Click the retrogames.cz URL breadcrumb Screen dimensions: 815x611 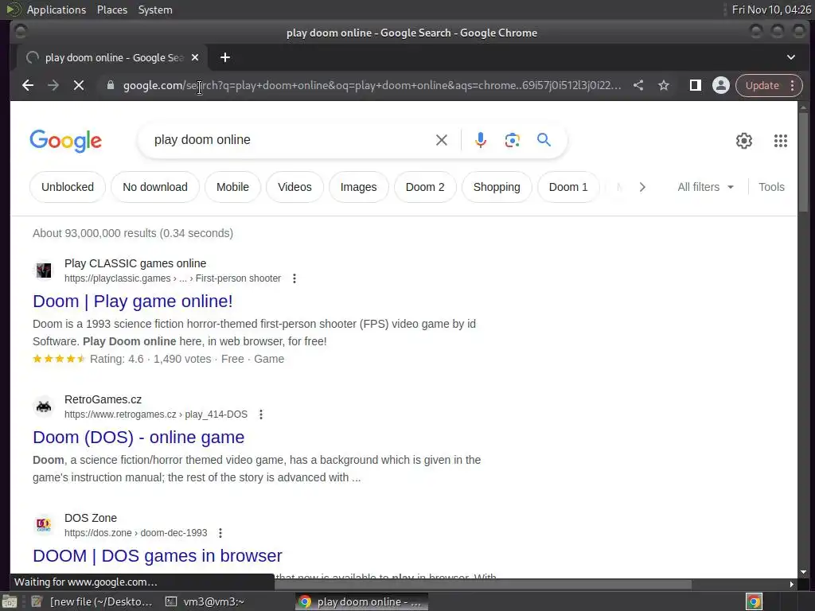pos(156,414)
